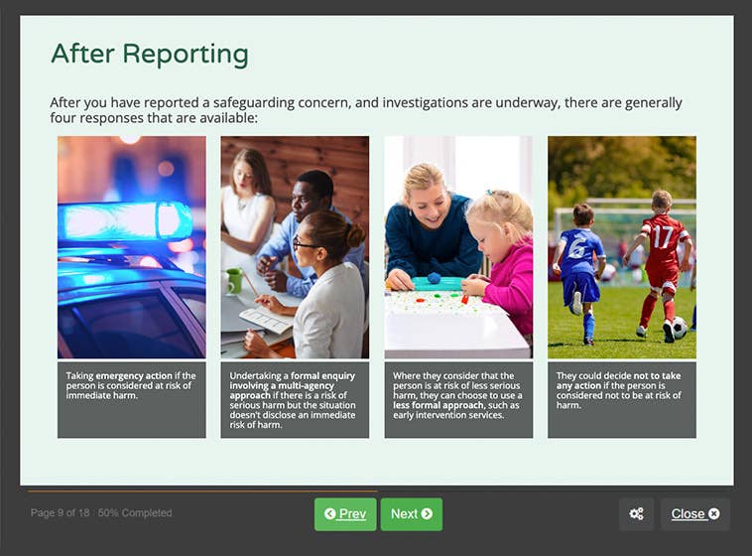This screenshot has height=556, width=752.
Task: Select the children playing football image
Action: click(x=622, y=246)
